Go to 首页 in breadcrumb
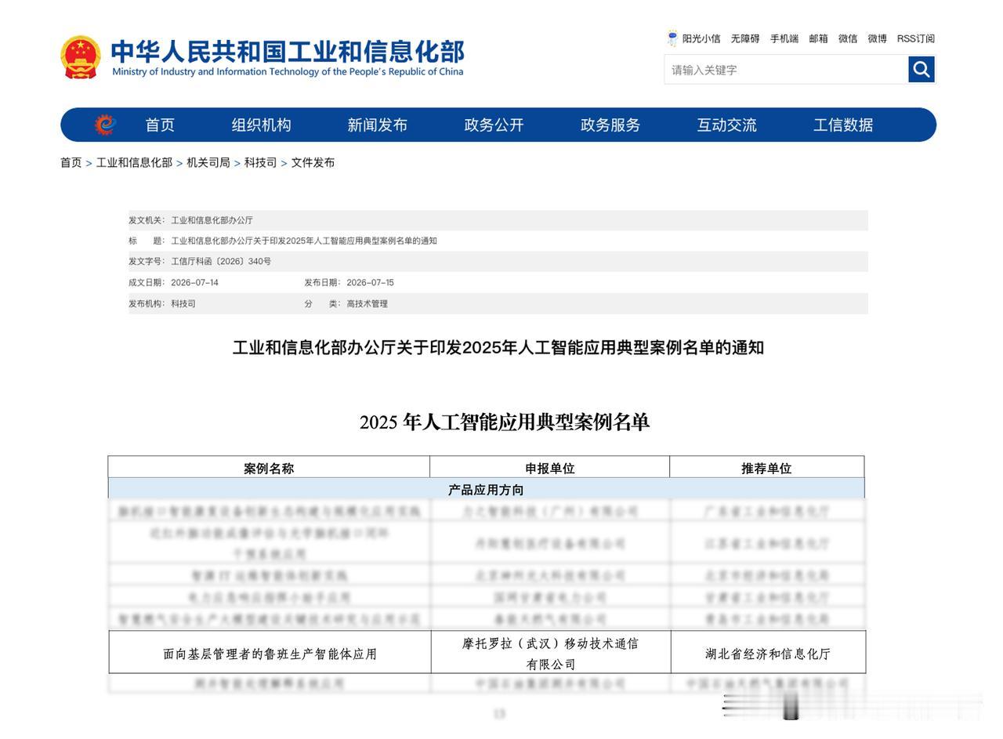 coord(71,162)
